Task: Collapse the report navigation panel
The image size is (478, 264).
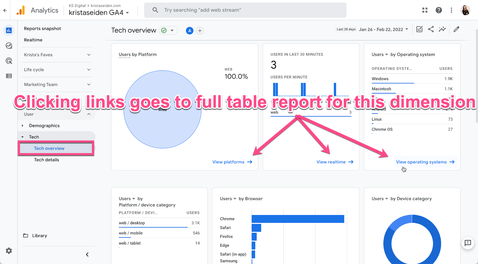Action: (x=87, y=254)
